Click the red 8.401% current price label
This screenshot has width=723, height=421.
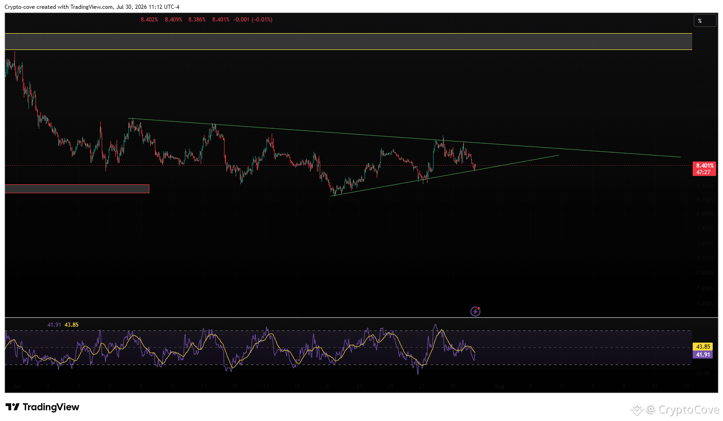pos(704,166)
